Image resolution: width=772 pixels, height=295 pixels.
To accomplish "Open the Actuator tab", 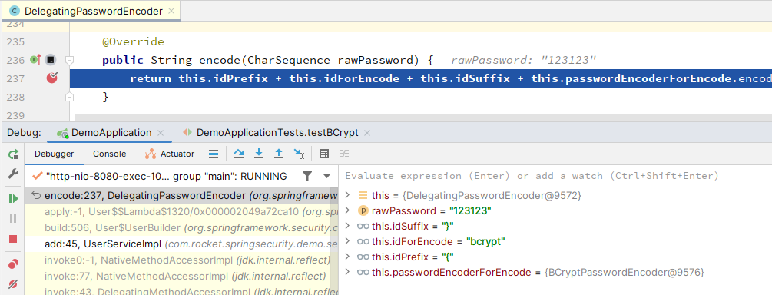I will tap(170, 154).
